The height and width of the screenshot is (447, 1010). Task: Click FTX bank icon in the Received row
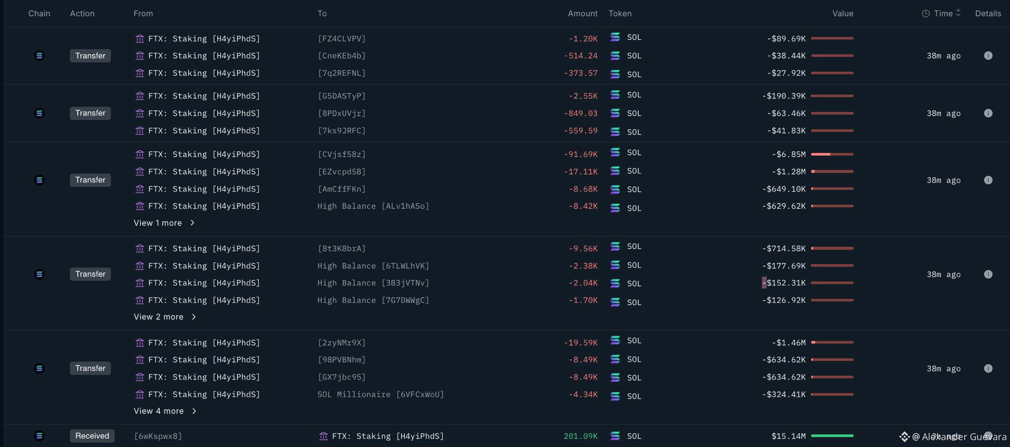[x=324, y=436]
